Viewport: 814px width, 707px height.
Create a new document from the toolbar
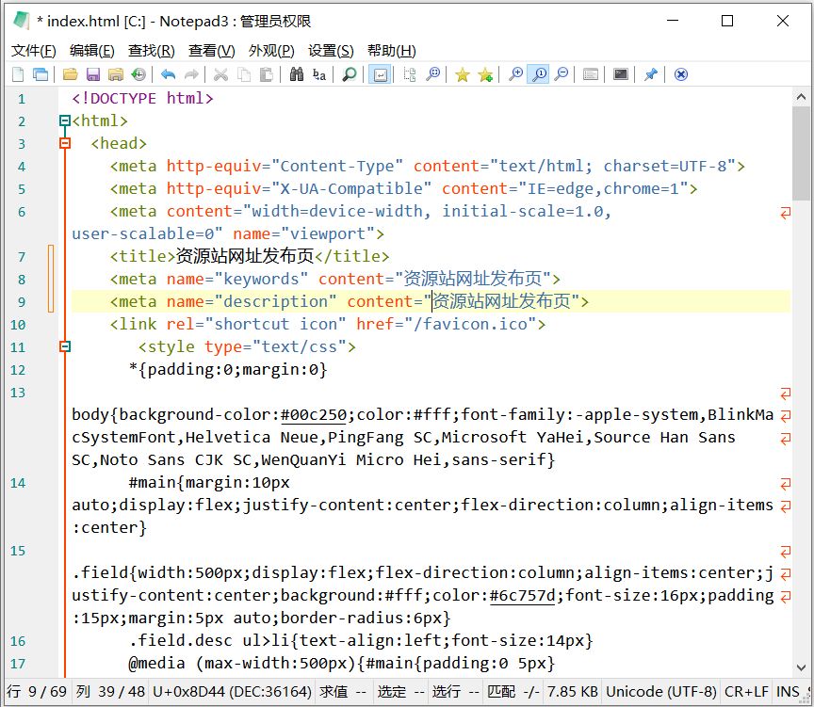[x=18, y=74]
